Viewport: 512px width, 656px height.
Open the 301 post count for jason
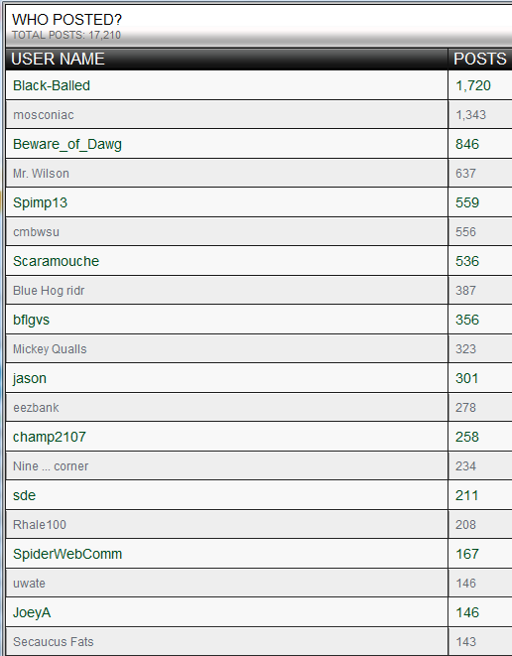(466, 378)
